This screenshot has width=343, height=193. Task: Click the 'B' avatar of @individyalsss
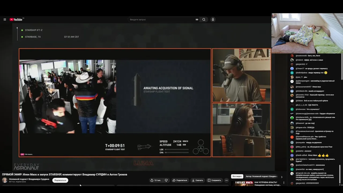[x=292, y=73]
